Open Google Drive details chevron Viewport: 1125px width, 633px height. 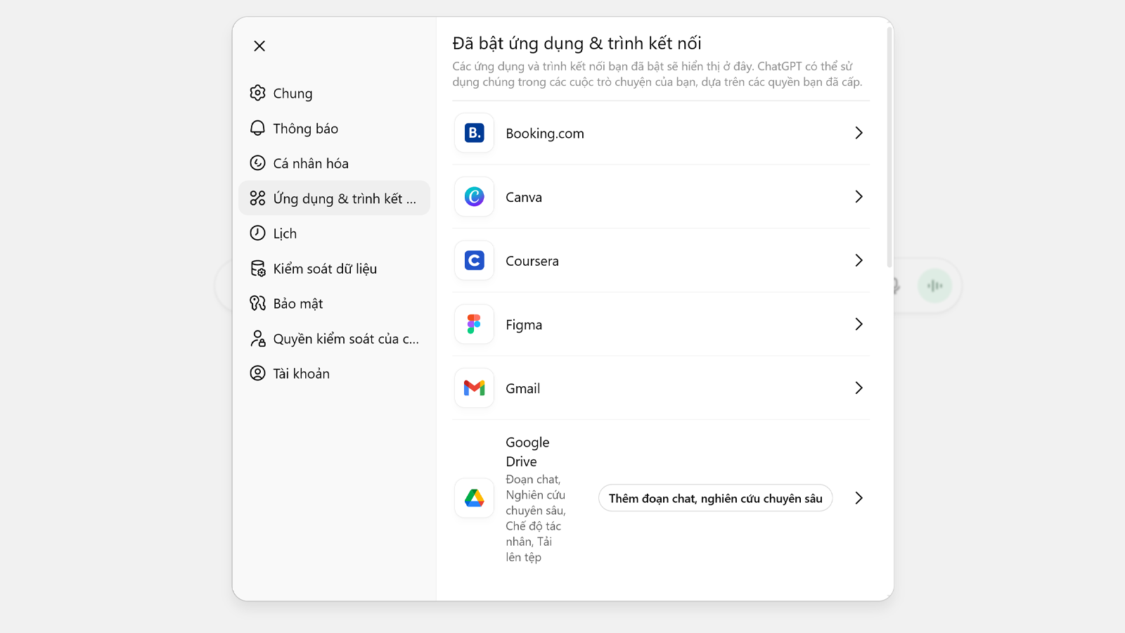click(x=859, y=499)
